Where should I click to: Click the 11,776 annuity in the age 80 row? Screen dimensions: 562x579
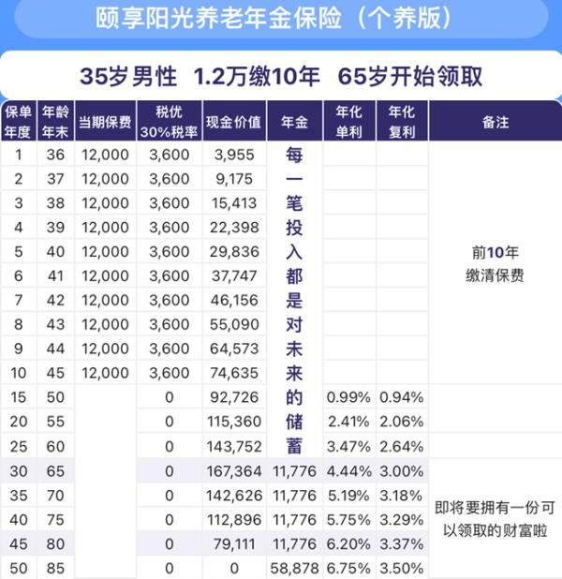tap(294, 544)
